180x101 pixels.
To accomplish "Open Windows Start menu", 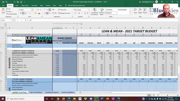I will [x=3, y=99].
